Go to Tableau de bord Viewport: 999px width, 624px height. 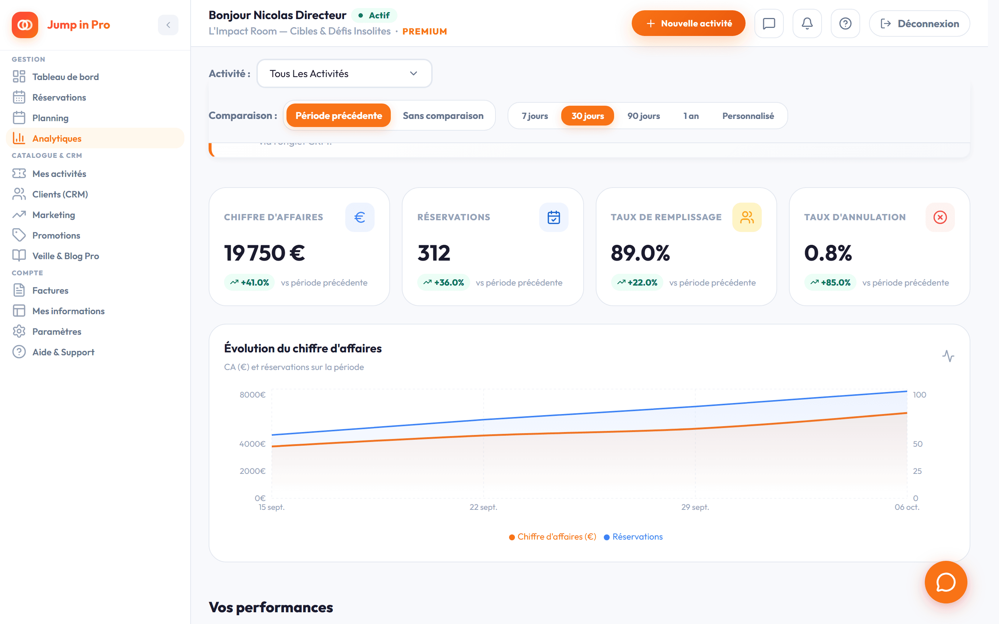click(x=95, y=77)
